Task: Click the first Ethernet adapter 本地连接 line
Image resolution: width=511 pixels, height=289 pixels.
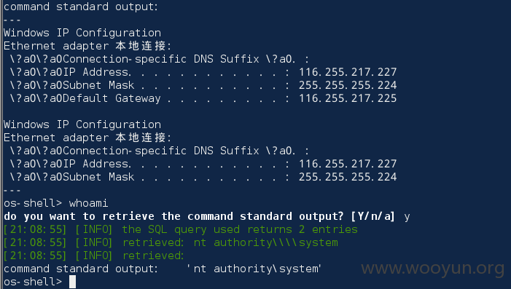Action: (x=87, y=46)
